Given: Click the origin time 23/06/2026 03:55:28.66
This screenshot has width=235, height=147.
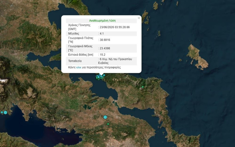Looking at the screenshot, I should click(114, 27).
